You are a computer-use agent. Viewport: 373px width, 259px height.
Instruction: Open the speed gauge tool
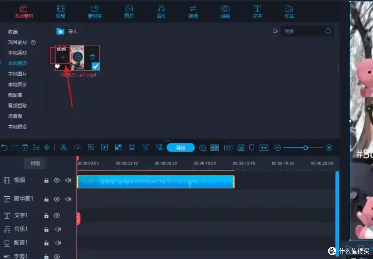(x=77, y=148)
